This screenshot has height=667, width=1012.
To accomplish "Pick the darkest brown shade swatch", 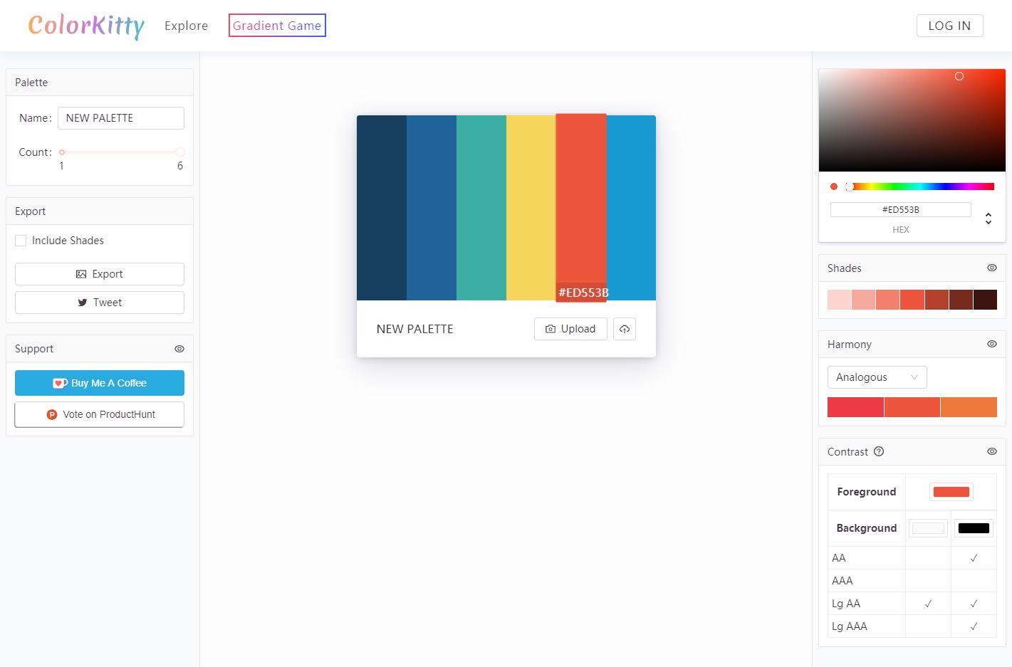I will click(985, 300).
